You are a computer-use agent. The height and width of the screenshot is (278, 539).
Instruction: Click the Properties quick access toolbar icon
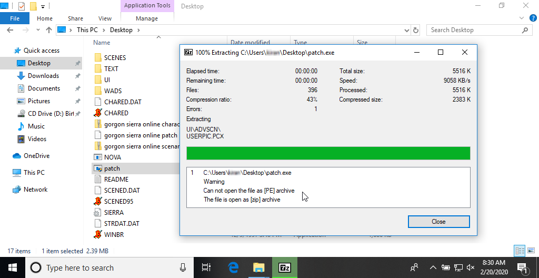[21, 6]
